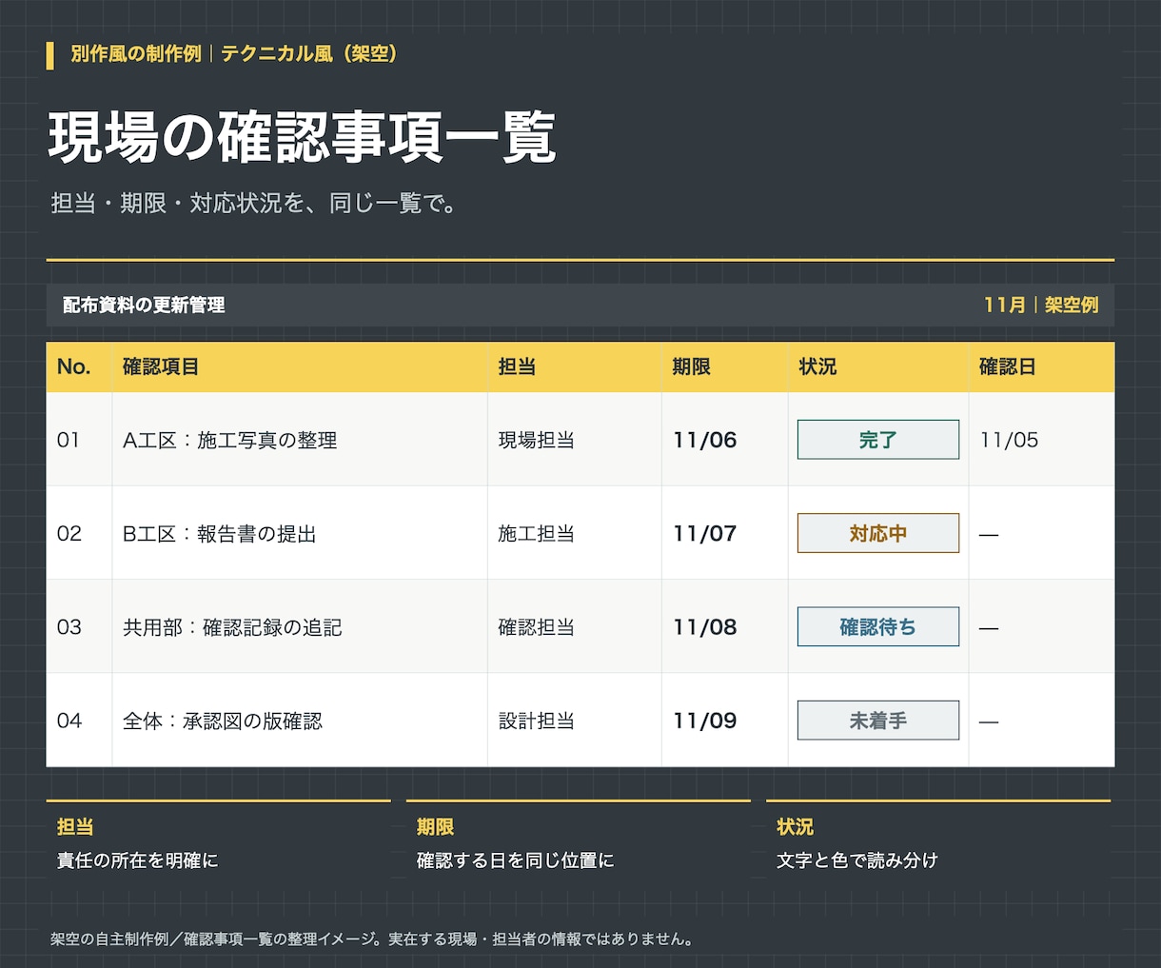Click the table title 配布資料の更新管理
The width and height of the screenshot is (1161, 968).
tap(144, 306)
